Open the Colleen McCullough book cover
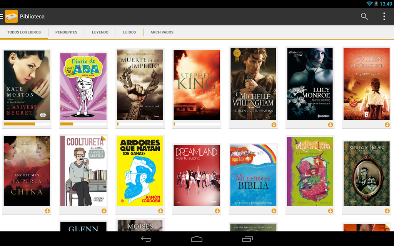394x246 pixels. [367, 83]
